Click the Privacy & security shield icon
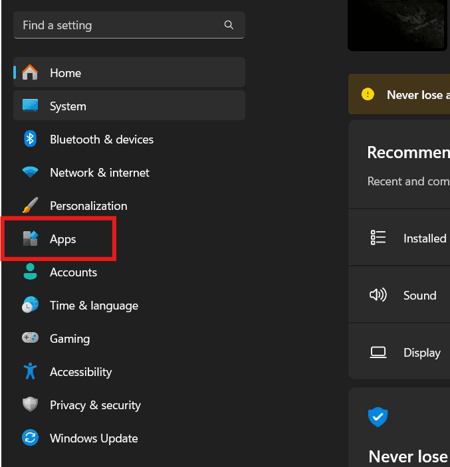The image size is (450, 467). coord(30,404)
